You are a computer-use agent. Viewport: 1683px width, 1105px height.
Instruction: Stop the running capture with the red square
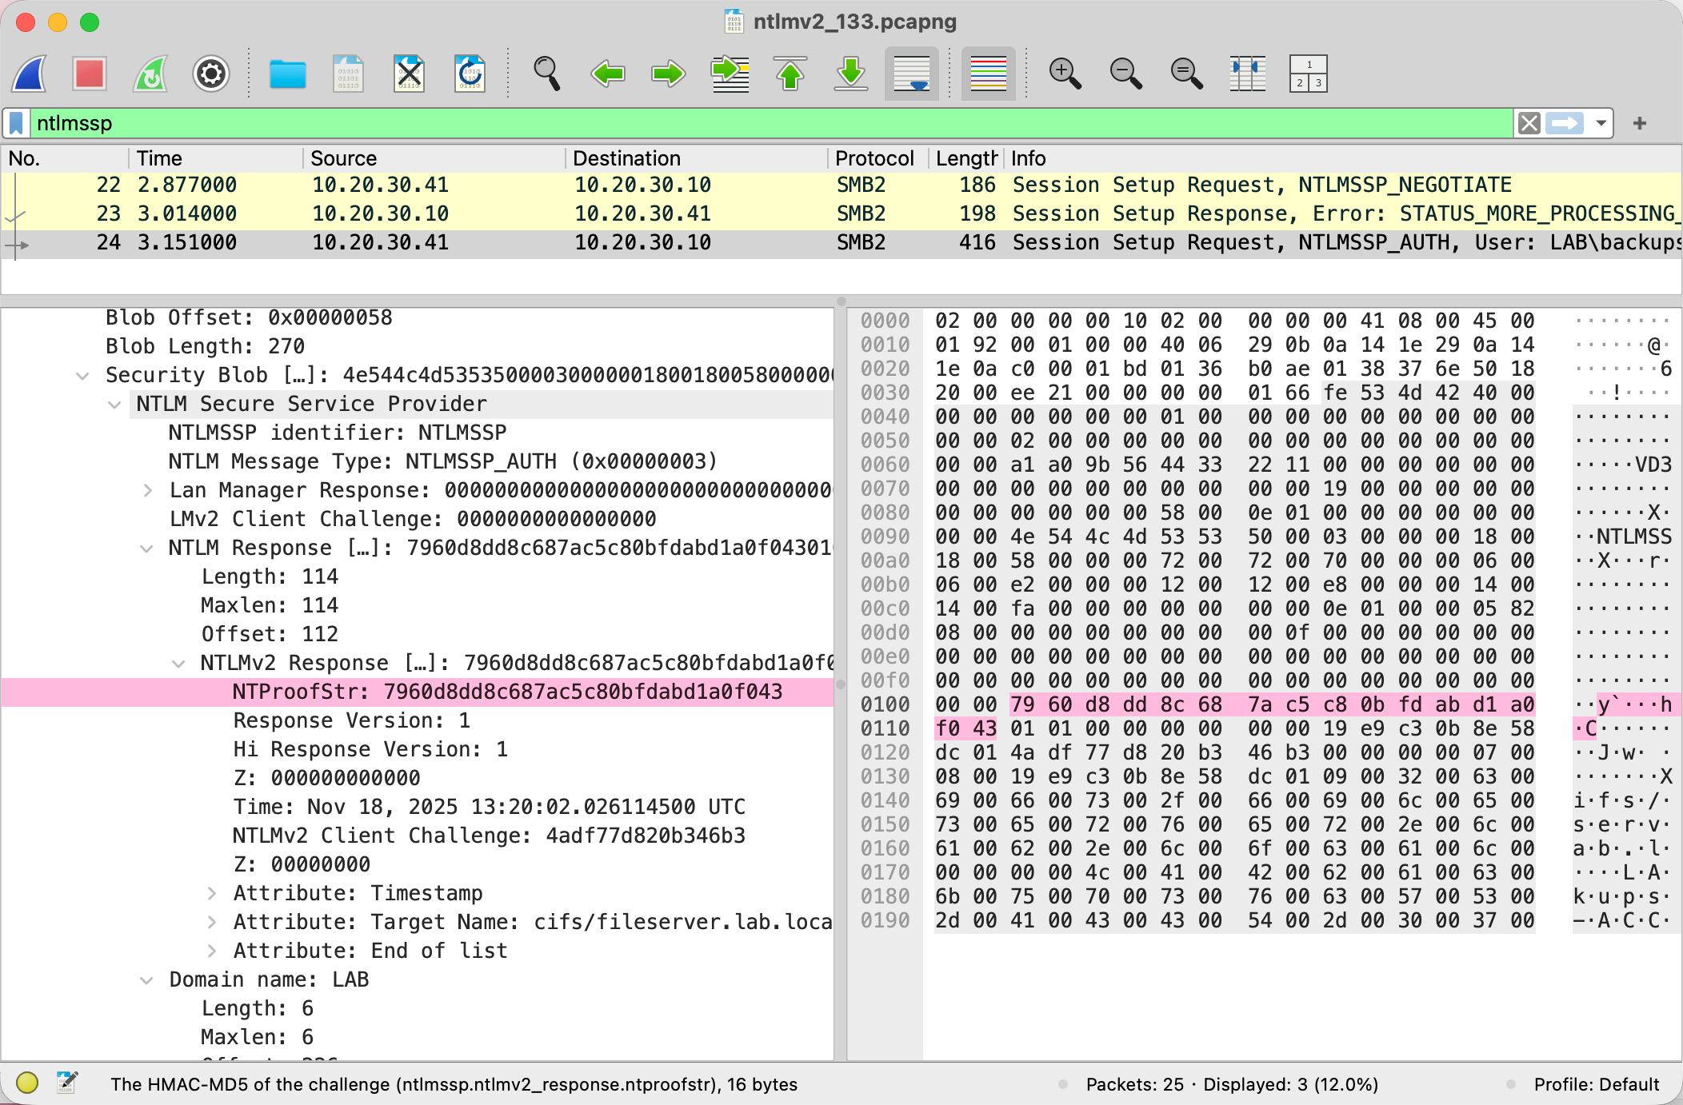coord(90,74)
